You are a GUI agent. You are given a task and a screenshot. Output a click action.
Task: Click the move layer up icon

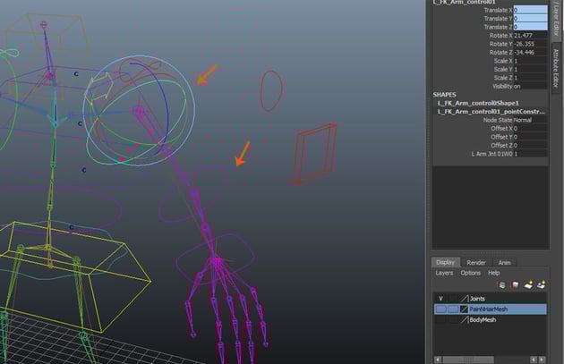click(501, 284)
